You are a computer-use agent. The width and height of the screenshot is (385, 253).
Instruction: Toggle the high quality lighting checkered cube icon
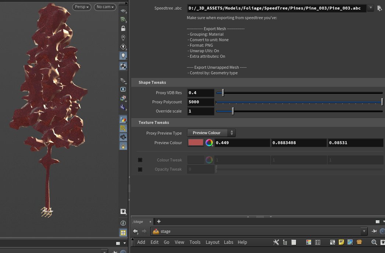pyautogui.click(x=123, y=66)
